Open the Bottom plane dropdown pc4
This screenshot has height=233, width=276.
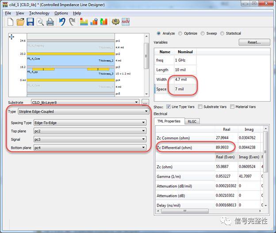click(x=90, y=148)
